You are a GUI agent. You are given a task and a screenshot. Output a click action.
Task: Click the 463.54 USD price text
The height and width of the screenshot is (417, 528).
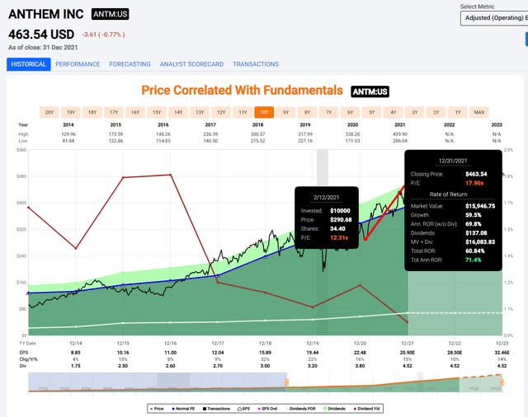41,35
